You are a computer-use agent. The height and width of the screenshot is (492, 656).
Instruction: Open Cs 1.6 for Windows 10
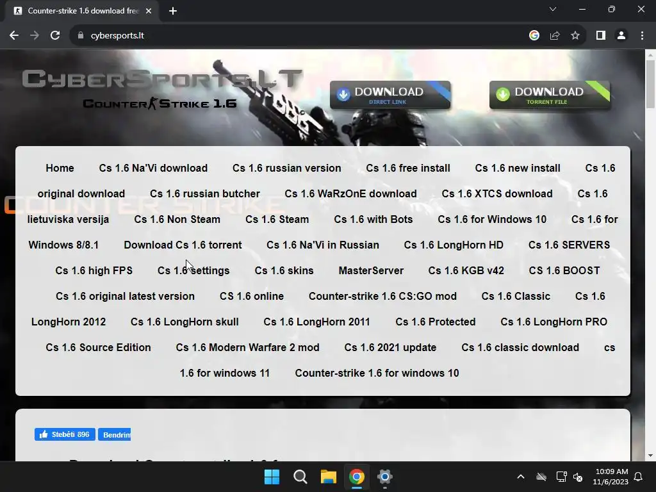[x=492, y=219]
